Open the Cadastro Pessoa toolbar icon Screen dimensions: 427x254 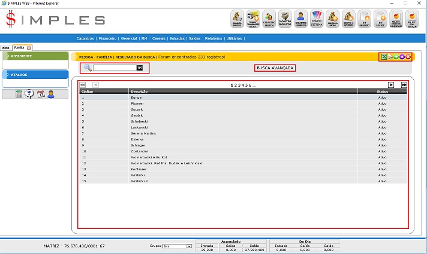click(269, 19)
